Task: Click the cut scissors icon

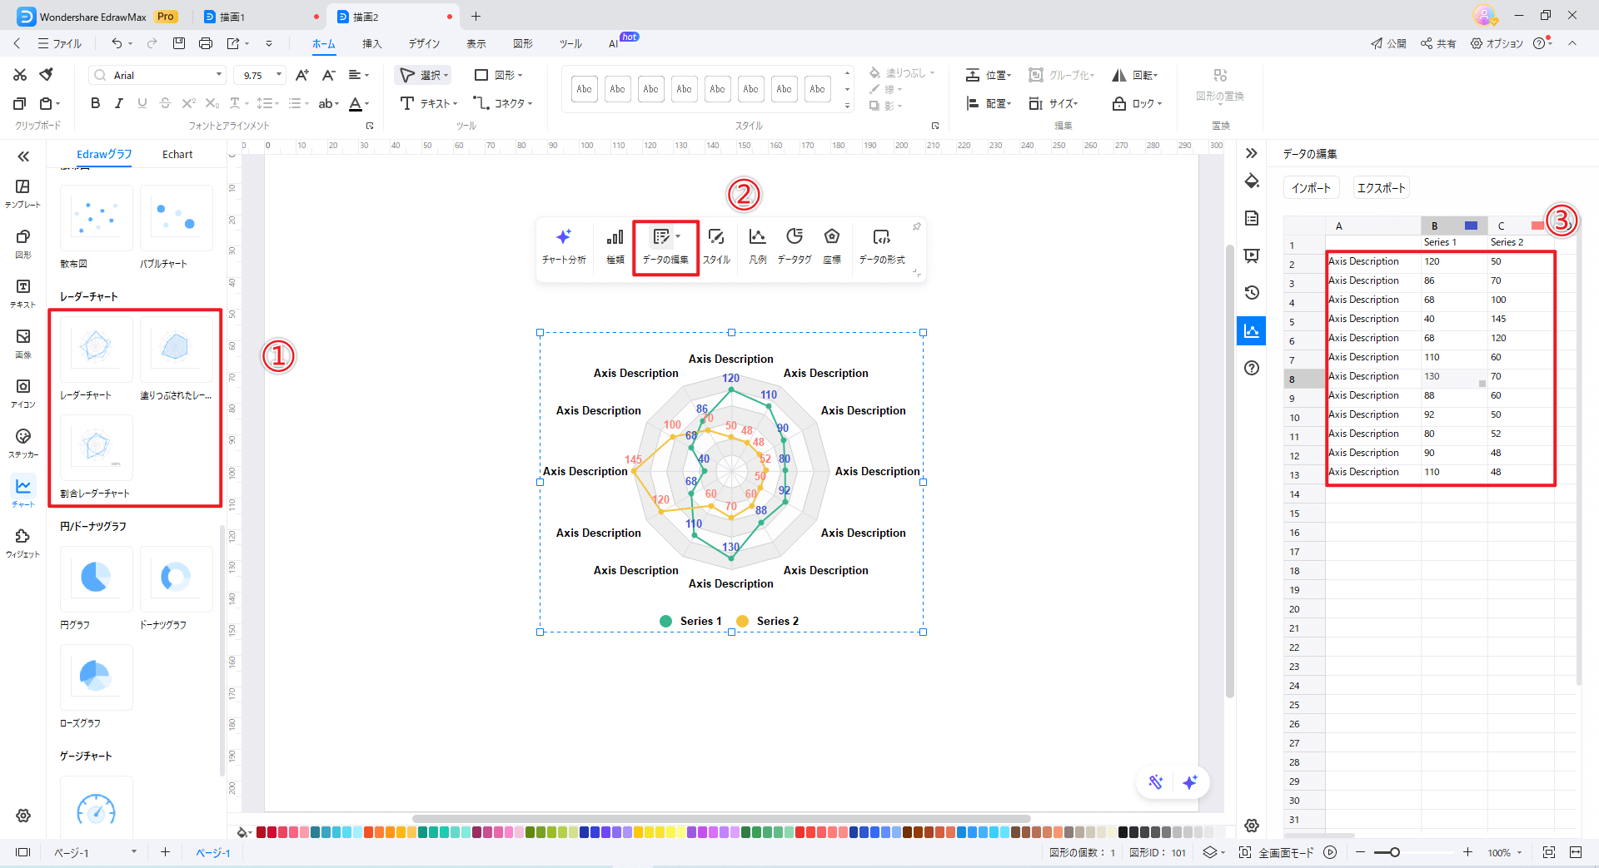Action: click(20, 75)
